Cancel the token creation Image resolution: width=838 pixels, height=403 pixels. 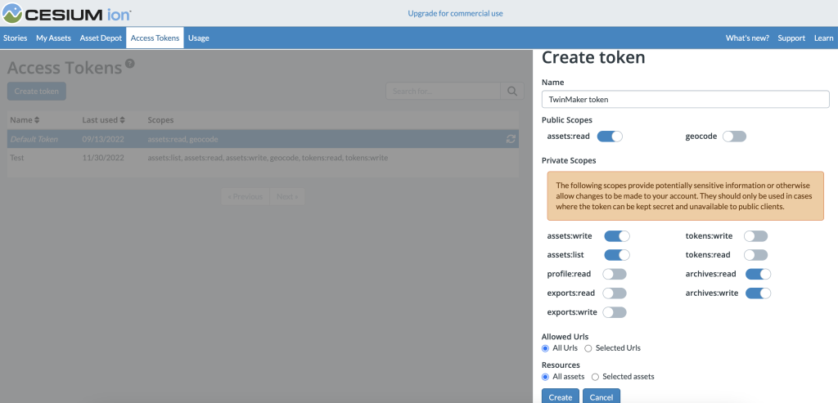(x=601, y=396)
